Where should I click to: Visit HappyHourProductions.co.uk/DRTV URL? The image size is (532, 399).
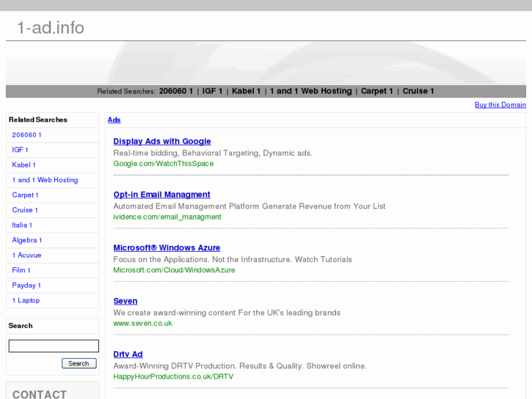[173, 376]
